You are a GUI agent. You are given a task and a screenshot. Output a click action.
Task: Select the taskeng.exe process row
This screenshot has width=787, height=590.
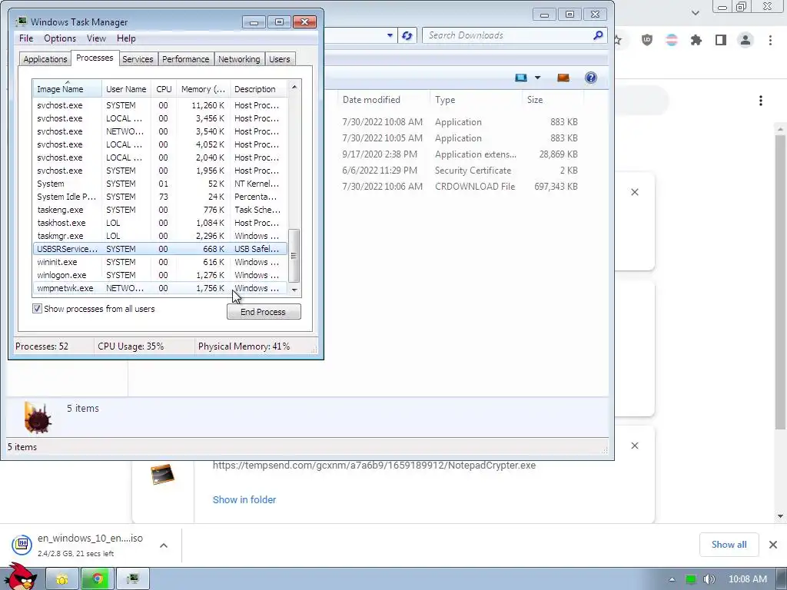click(160, 210)
